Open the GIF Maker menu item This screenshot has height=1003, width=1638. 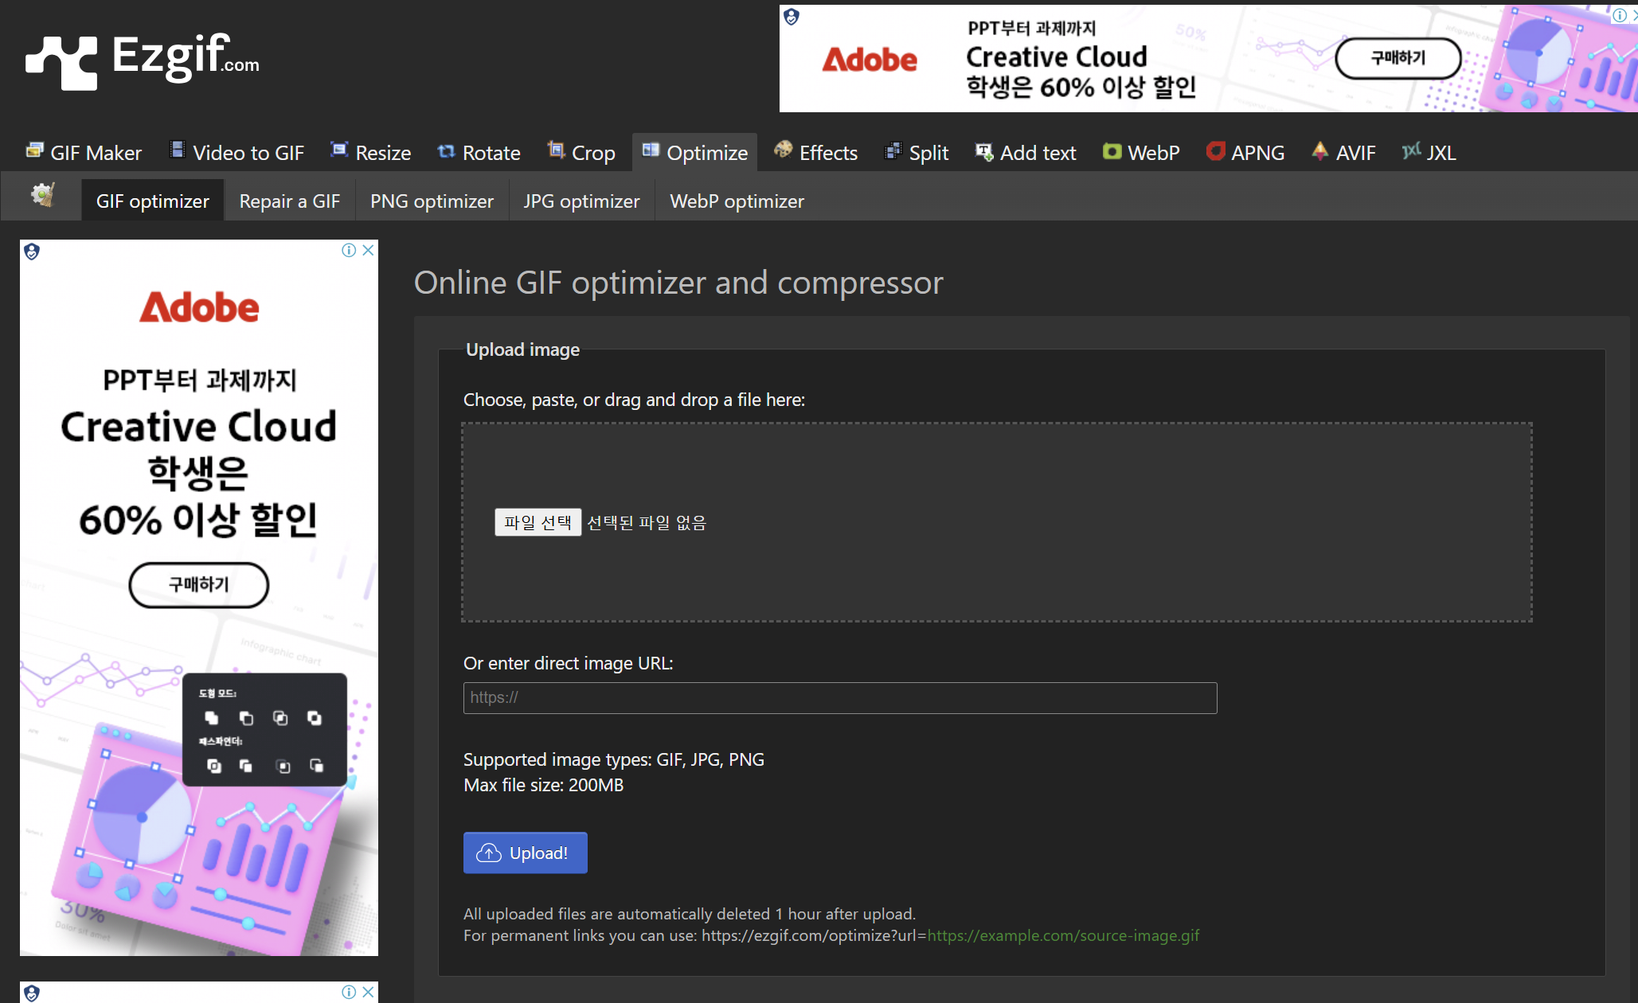(x=84, y=152)
